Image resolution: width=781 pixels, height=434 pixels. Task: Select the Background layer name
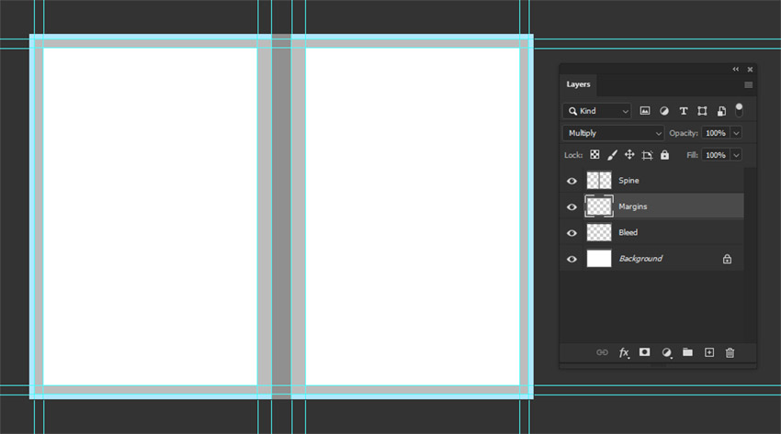click(x=640, y=259)
